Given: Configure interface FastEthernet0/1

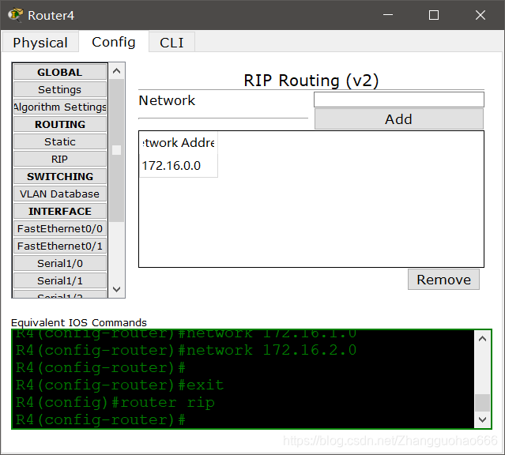Looking at the screenshot, I should pyautogui.click(x=60, y=246).
